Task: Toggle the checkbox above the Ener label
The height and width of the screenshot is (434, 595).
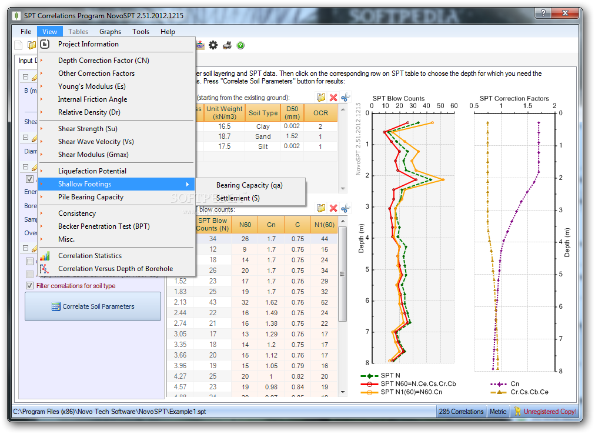Action: pyautogui.click(x=29, y=179)
